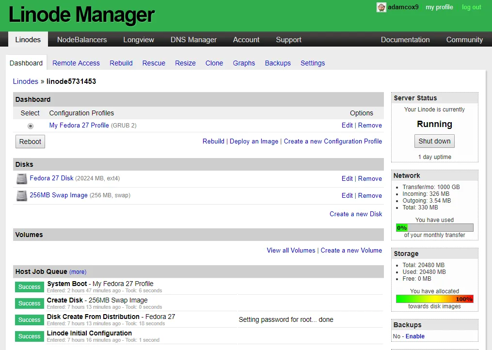
Task: Open the Linodes main tab
Action: point(28,40)
